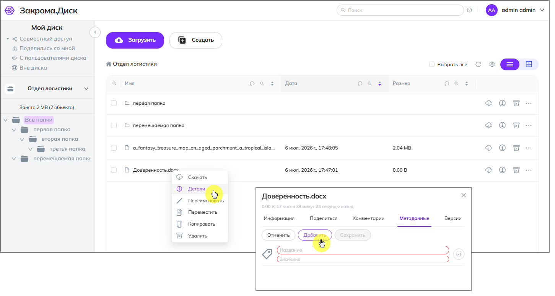Click the Название metadata input field
Screen dimensions: 555x296
(363, 250)
